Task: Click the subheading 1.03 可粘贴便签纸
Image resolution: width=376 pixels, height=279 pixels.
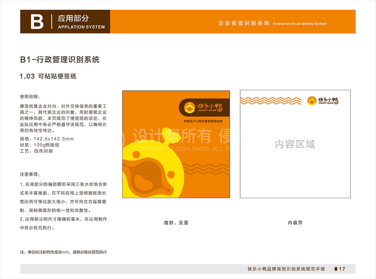Action: pos(48,76)
